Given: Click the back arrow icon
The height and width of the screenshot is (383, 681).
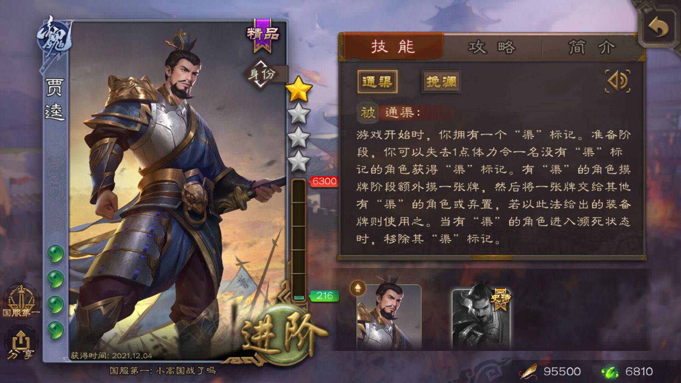Looking at the screenshot, I should tap(658, 28).
